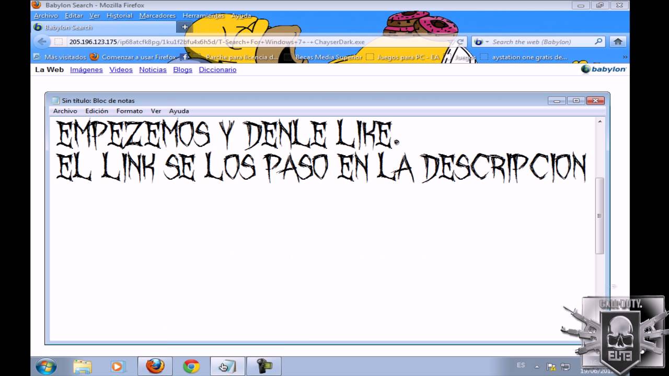Click the Firefox address bar URL
Screen dimensions: 669x376
coord(217,42)
